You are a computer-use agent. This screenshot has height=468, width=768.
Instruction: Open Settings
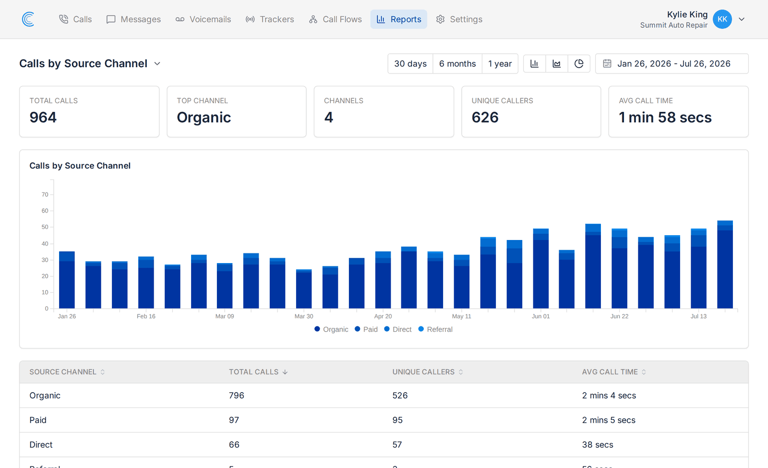tap(459, 19)
